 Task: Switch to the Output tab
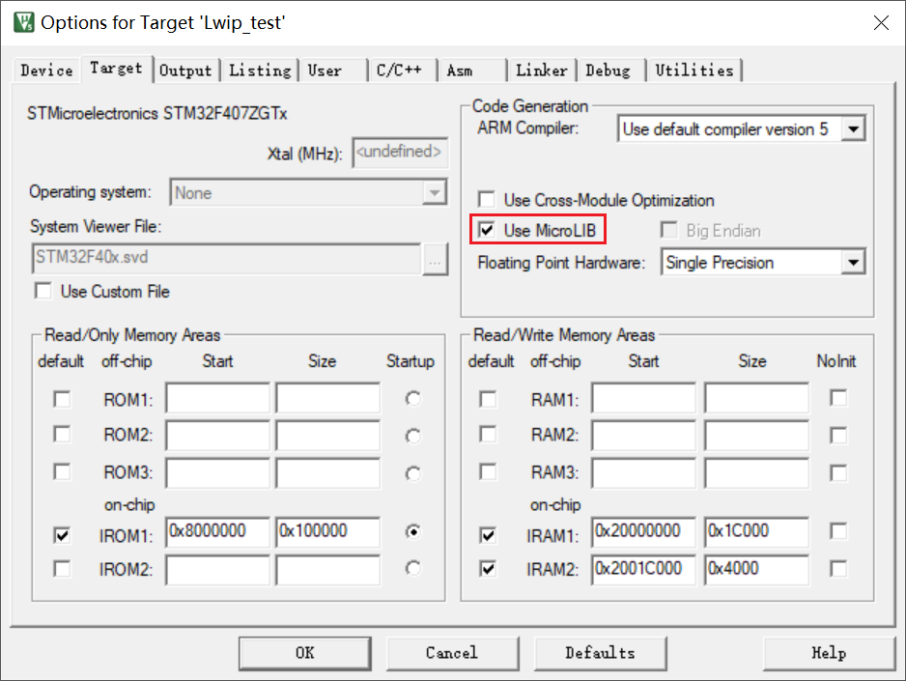[185, 71]
